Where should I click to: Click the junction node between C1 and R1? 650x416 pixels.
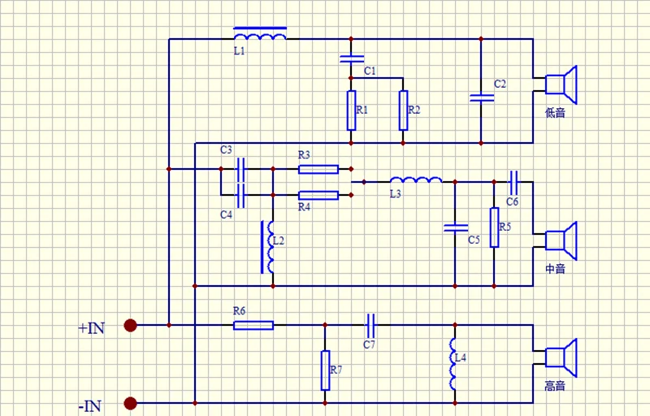(x=351, y=78)
